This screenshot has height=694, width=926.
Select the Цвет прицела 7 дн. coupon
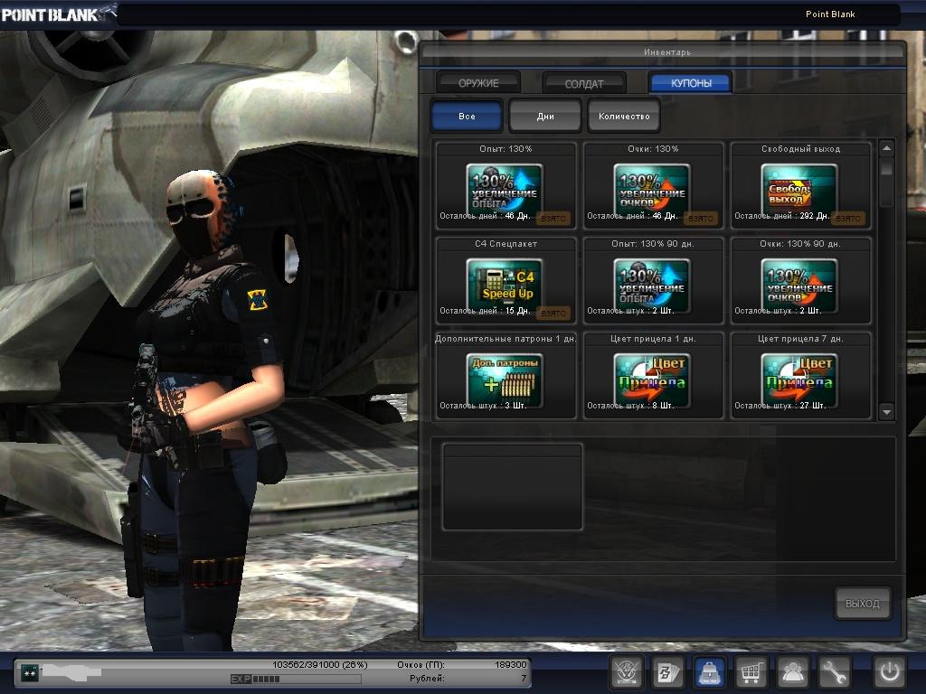799,378
